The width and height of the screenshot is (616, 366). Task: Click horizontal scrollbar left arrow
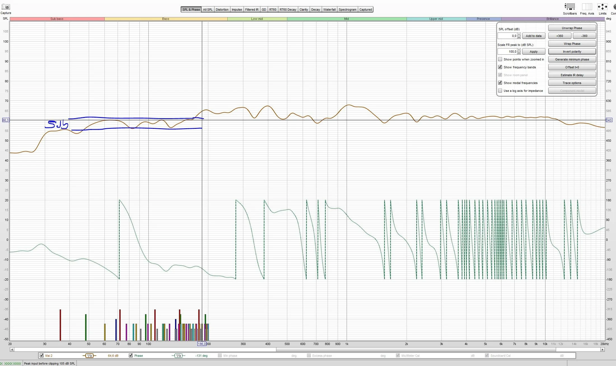click(x=12, y=349)
